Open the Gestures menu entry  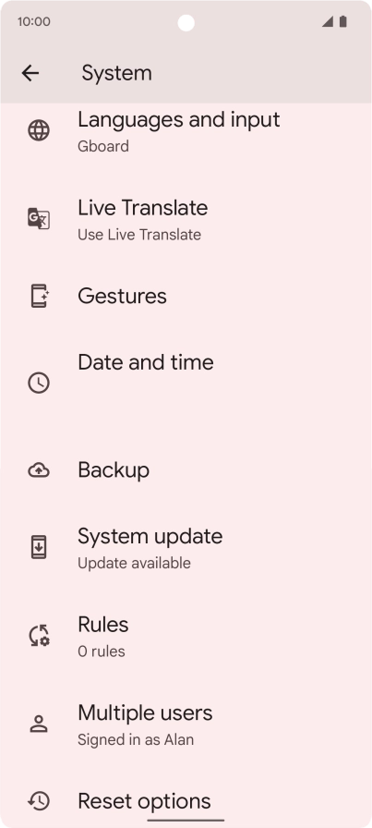(x=186, y=296)
